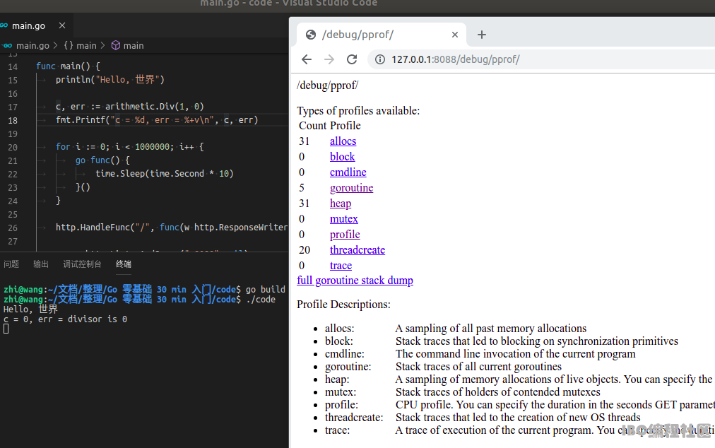Click the 'func main() {' code line
The image size is (715, 448).
pos(68,66)
